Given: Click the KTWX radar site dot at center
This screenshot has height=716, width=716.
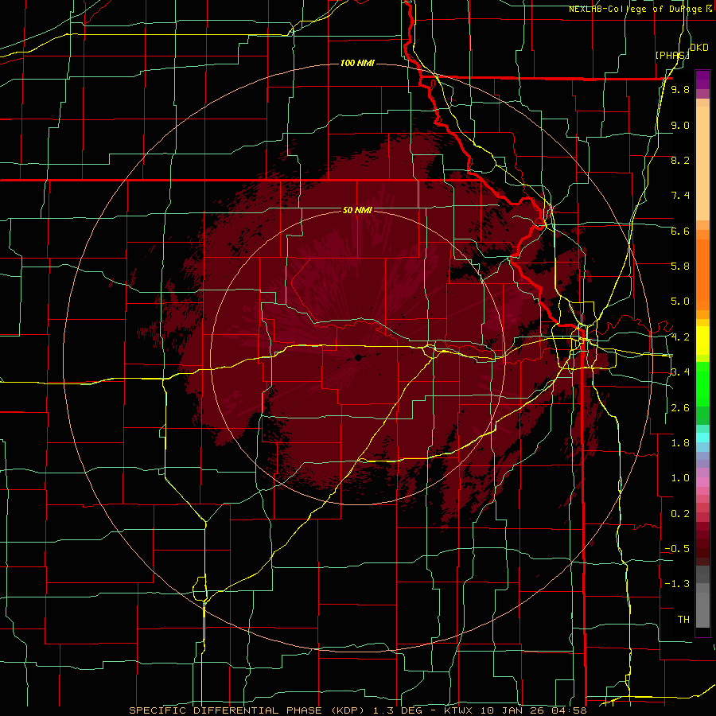Looking at the screenshot, I should coord(359,357).
